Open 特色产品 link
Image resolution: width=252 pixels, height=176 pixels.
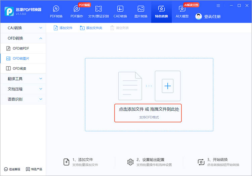tap(37, 169)
